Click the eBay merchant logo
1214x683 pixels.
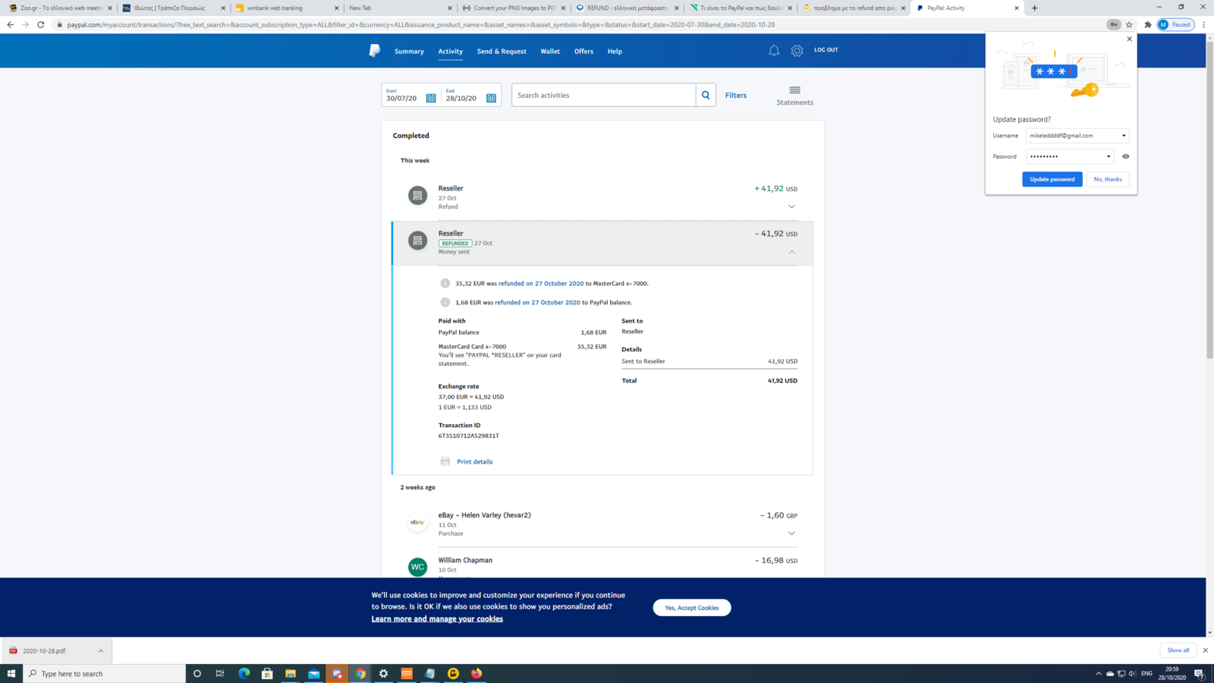pos(417,522)
